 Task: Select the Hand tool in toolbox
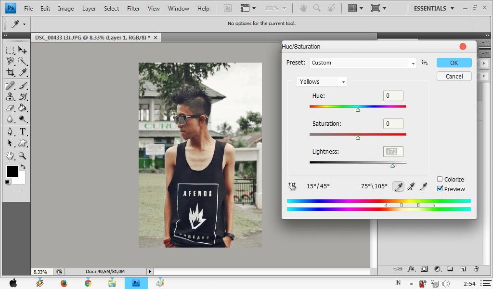(10, 156)
